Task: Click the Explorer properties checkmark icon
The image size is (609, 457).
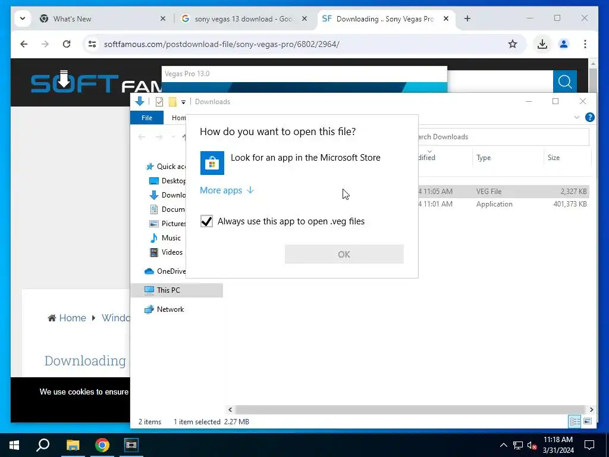Action: (159, 102)
